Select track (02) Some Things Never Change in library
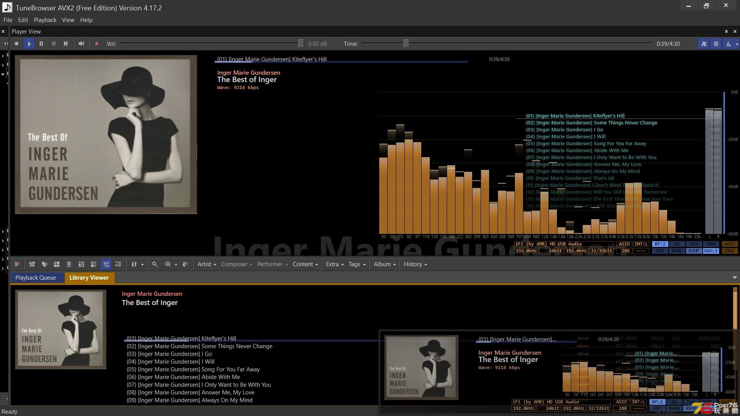The width and height of the screenshot is (740, 416). coord(199,346)
